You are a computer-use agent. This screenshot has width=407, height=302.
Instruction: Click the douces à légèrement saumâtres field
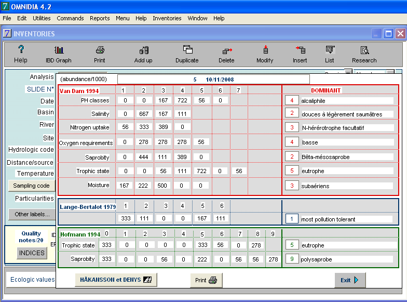(x=347, y=114)
